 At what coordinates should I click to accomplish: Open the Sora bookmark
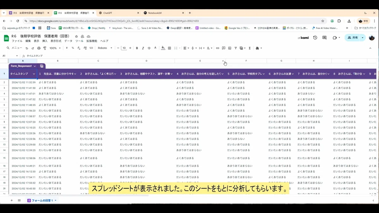point(51,28)
